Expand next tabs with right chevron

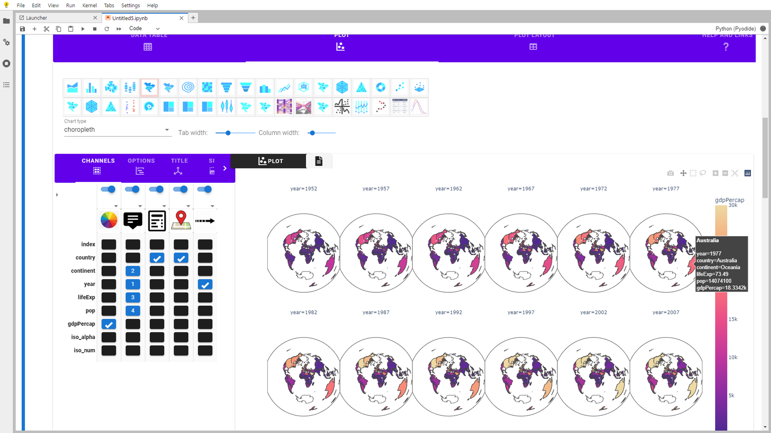click(225, 168)
